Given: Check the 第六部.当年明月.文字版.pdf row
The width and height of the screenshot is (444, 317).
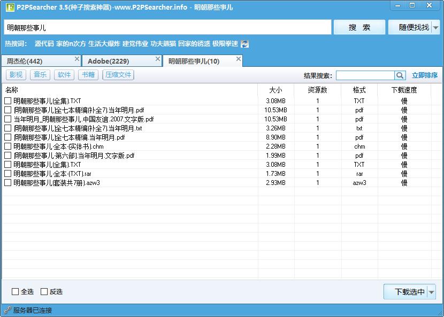Looking at the screenshot, I should [8, 156].
